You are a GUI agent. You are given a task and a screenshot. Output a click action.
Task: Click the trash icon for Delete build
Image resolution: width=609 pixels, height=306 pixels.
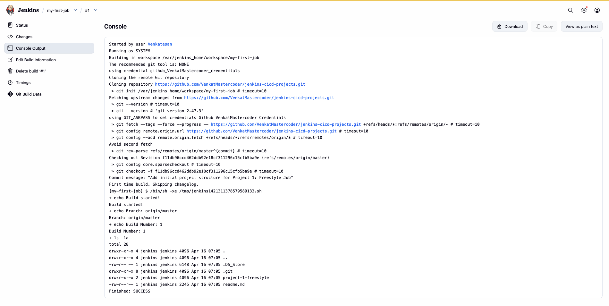coord(10,71)
